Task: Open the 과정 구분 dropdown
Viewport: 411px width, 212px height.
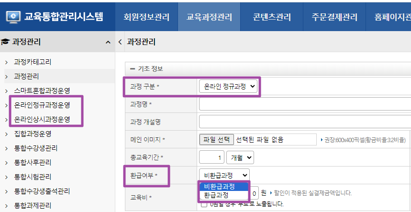Action: point(228,86)
